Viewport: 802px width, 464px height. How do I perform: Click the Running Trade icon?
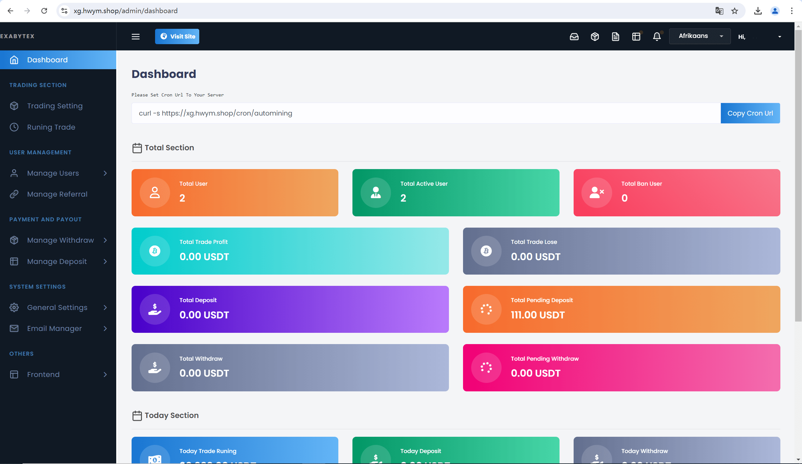15,126
